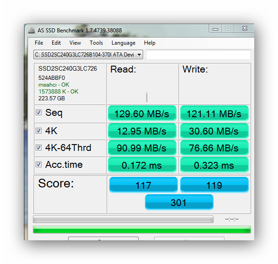This screenshot has height=264, width=278.
Task: Click the empty text field beside drive selector
Action: 198,55
